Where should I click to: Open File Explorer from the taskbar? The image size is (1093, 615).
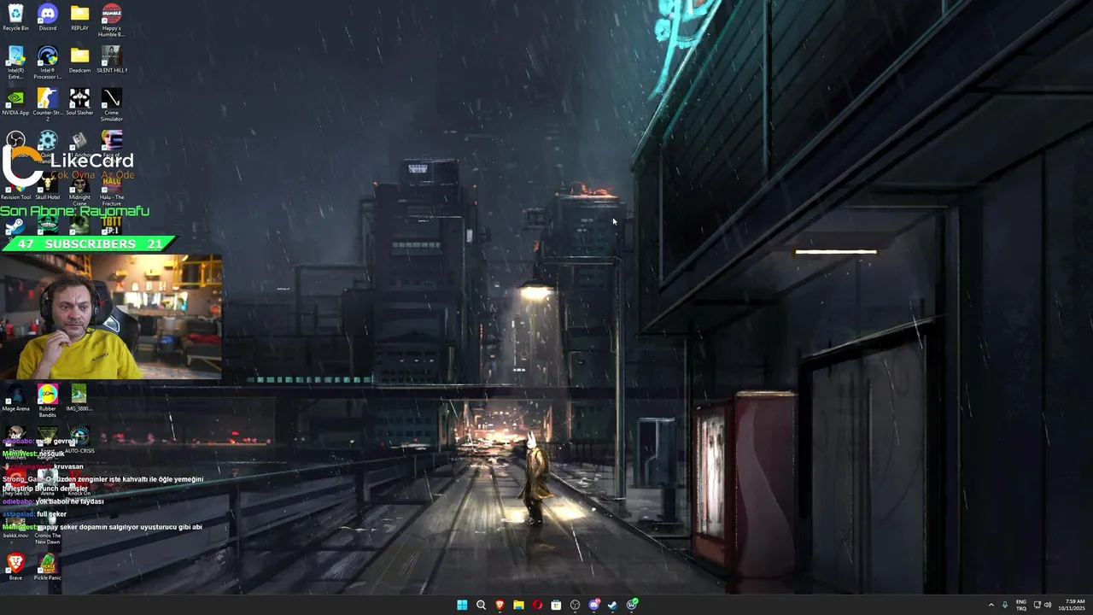coord(518,605)
